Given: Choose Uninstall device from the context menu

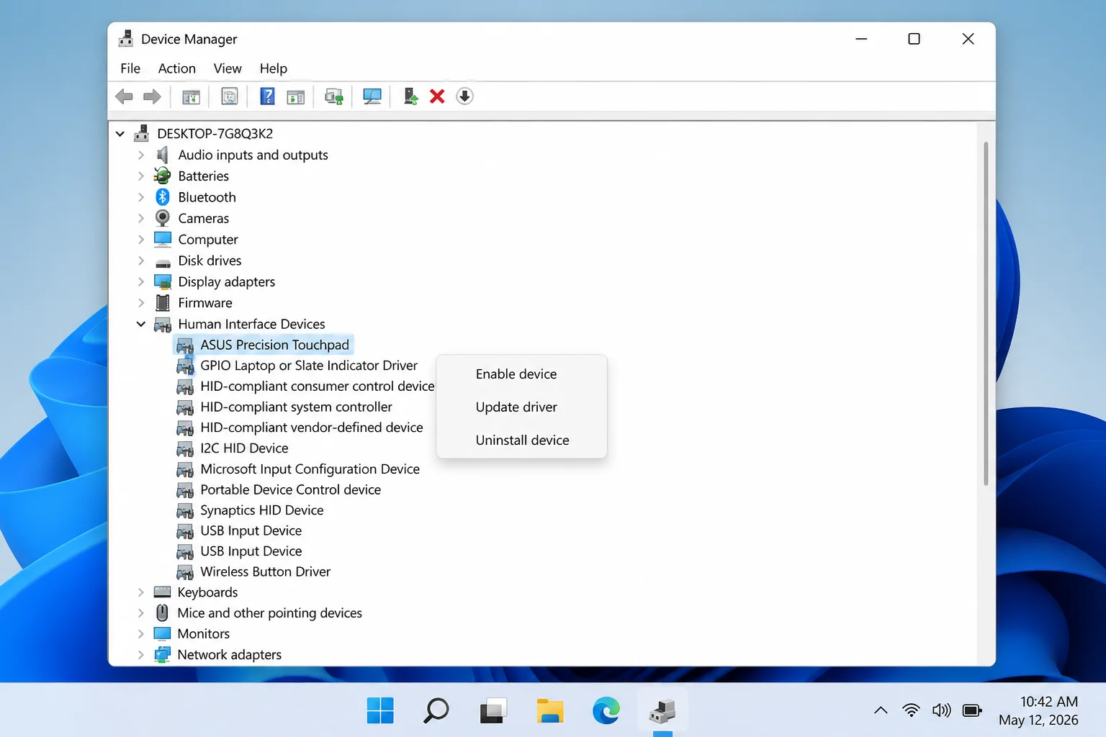Looking at the screenshot, I should pos(521,440).
